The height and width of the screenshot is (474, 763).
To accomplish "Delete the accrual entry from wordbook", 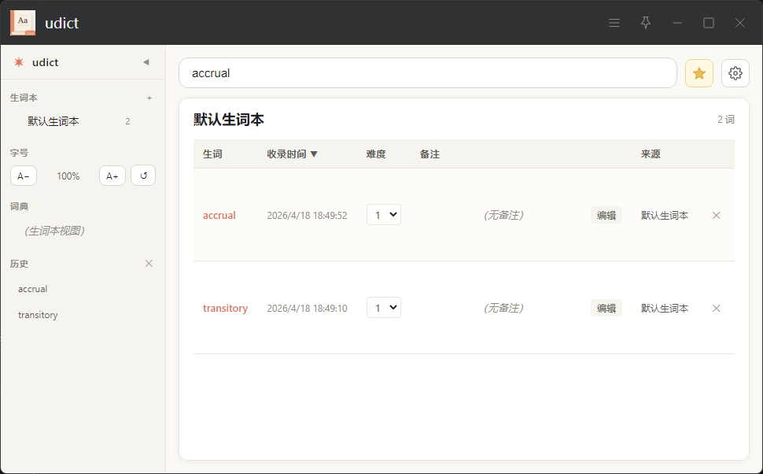I will [x=716, y=215].
